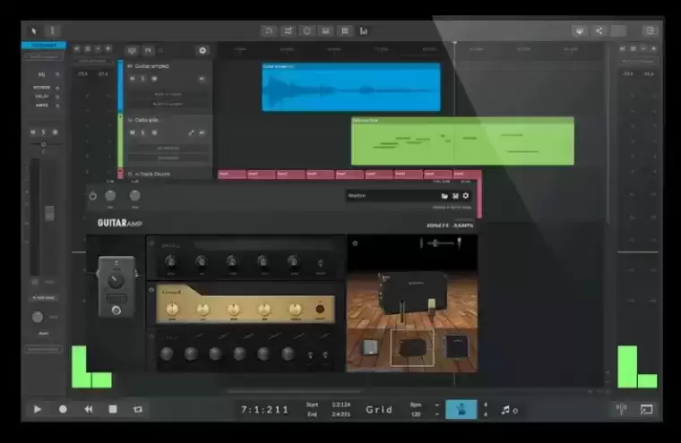Mute the Guitar amped track
This screenshot has width=681, height=443.
pyautogui.click(x=132, y=79)
